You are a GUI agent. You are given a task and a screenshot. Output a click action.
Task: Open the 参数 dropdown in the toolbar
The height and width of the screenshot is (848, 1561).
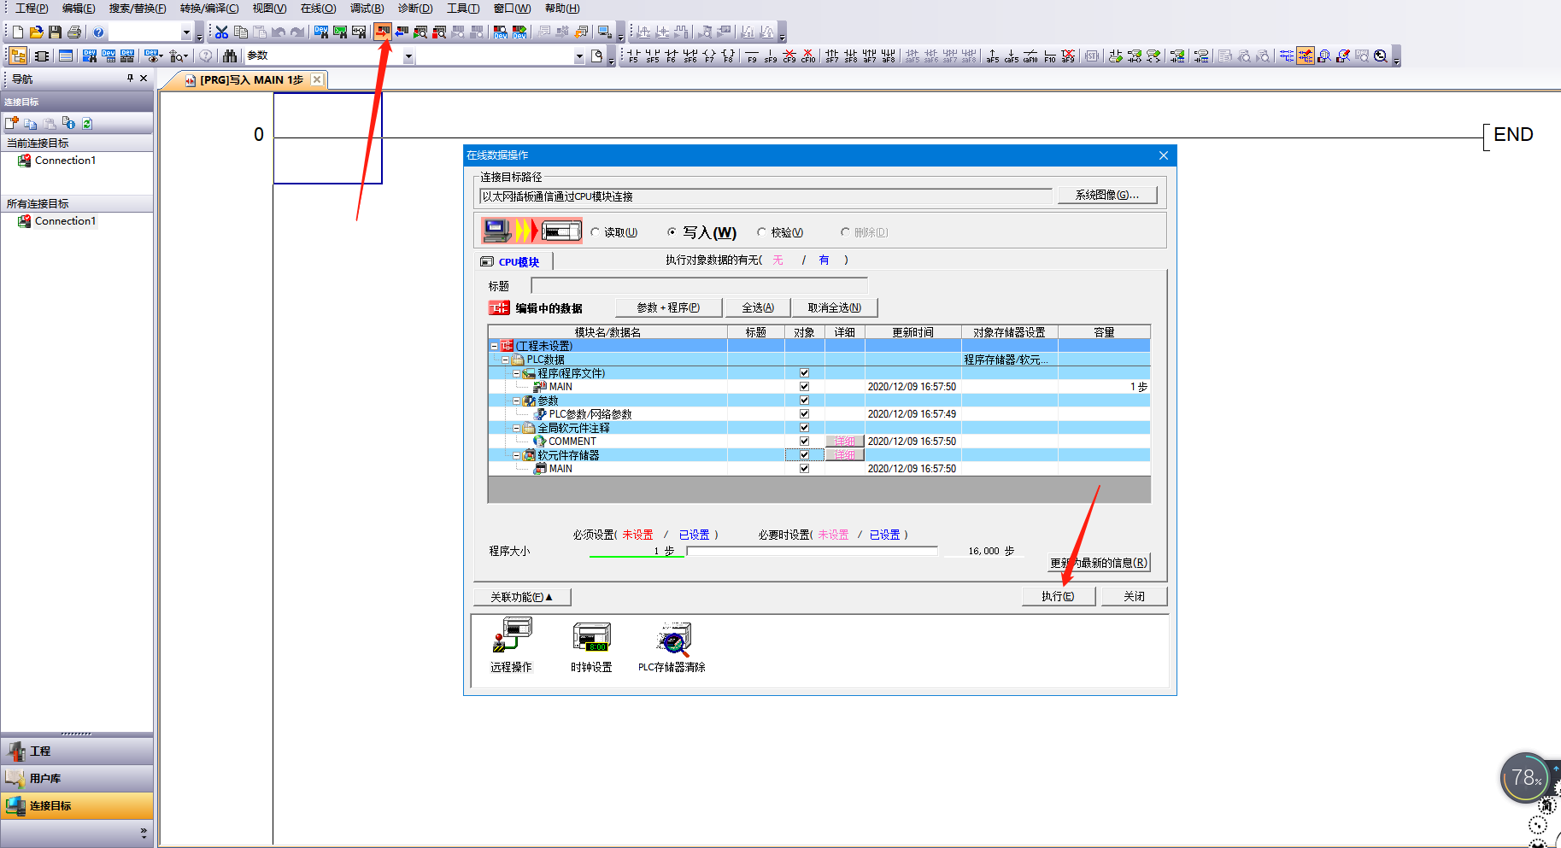pyautogui.click(x=408, y=57)
